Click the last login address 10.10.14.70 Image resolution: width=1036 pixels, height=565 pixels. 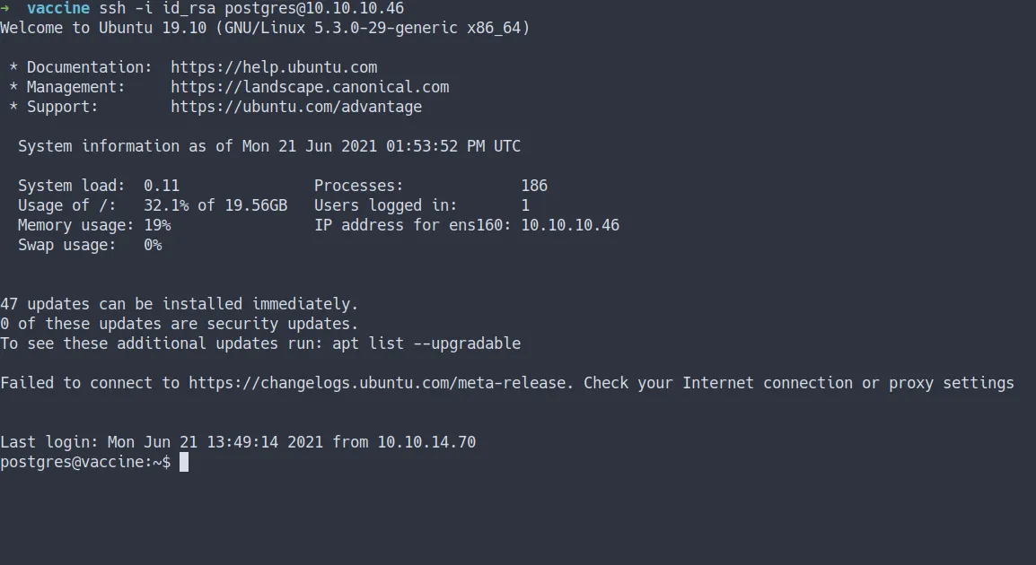tap(426, 442)
